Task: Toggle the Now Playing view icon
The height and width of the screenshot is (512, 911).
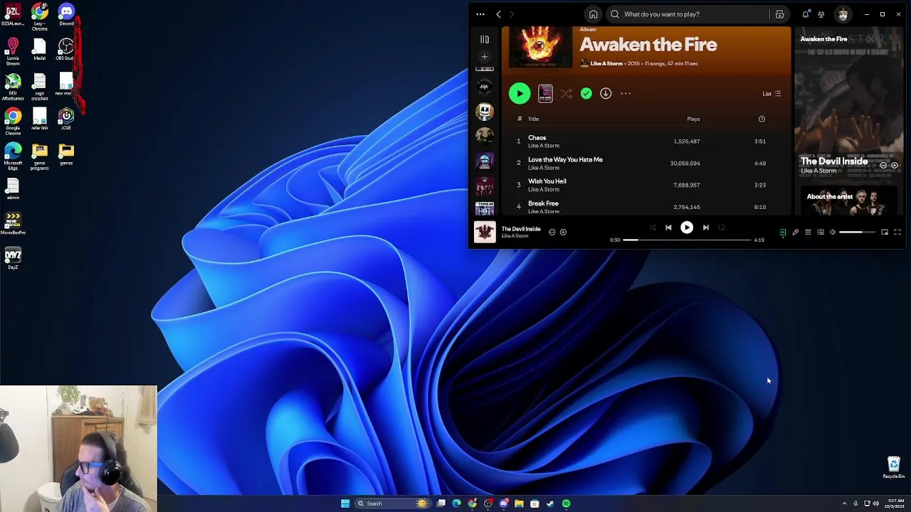Action: (x=783, y=232)
